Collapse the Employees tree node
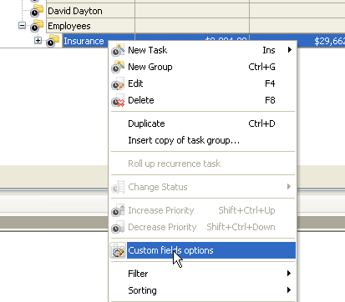Viewport: 345px width, 302px height. click(x=22, y=26)
